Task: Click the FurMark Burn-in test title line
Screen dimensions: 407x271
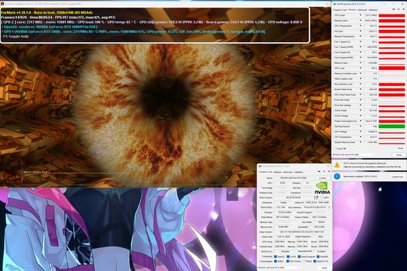Action: (x=47, y=12)
